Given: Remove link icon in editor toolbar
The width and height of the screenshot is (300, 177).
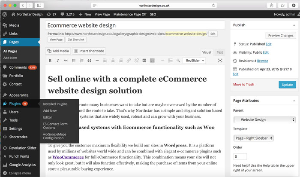Looking at the screenshot, I should (136, 61).
